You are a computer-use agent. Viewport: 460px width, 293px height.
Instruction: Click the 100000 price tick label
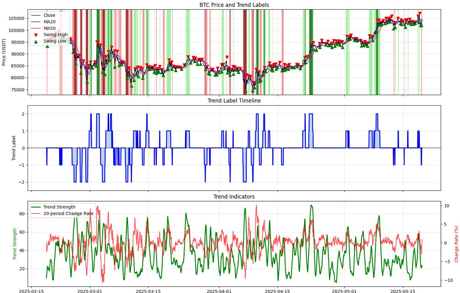click(x=17, y=30)
